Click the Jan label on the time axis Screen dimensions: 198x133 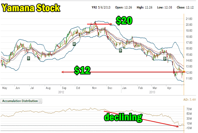coord(124,88)
